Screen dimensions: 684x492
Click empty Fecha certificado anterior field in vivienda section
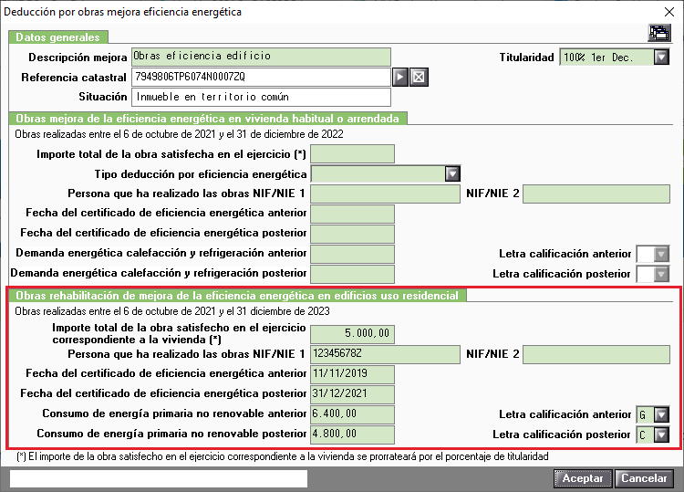pyautogui.click(x=352, y=214)
